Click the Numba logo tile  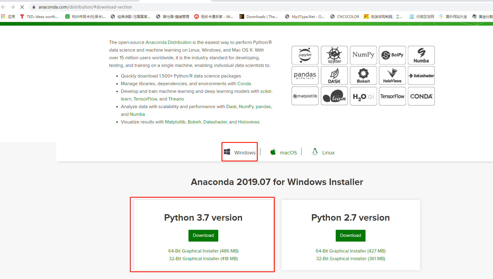coord(421,55)
